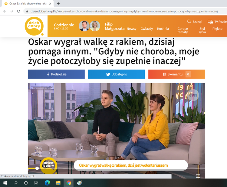Click the site padlock icon in address bar

click(x=27, y=11)
